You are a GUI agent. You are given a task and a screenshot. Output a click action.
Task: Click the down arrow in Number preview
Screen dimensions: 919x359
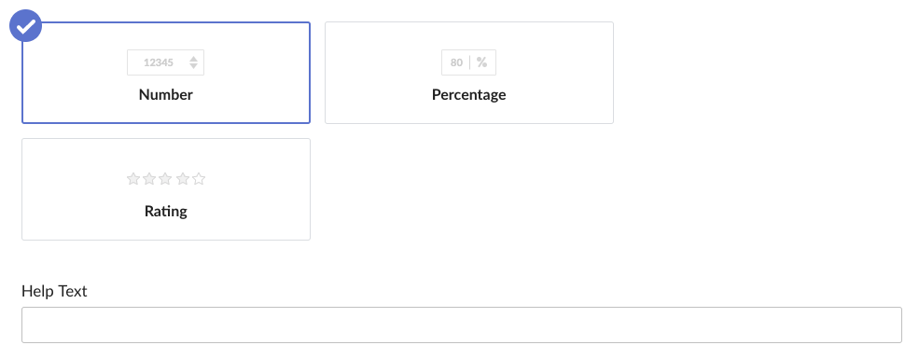pos(193,66)
